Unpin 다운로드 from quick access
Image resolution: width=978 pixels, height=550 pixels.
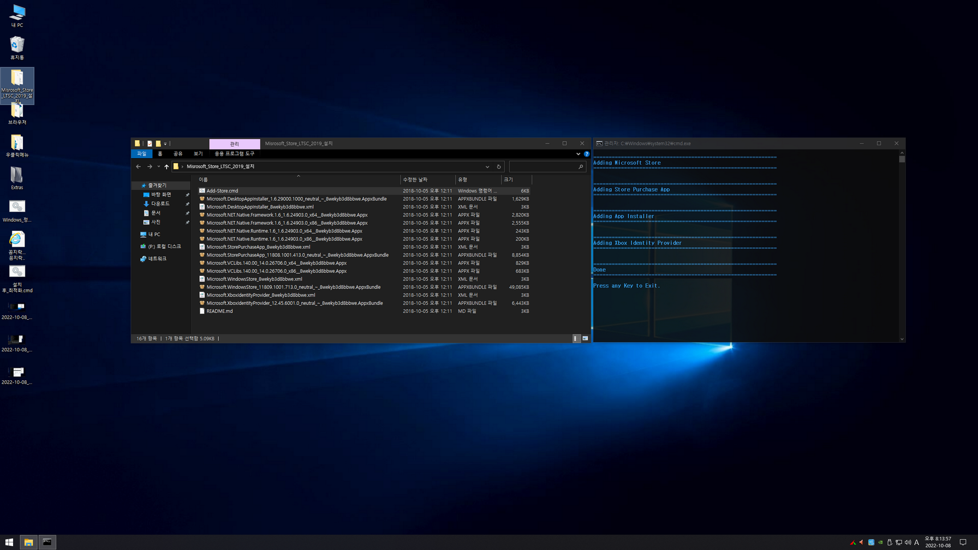pos(187,204)
